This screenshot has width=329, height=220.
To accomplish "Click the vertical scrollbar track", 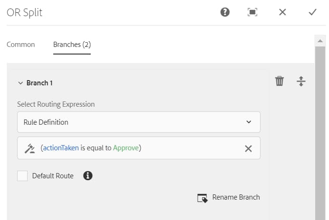I will point(320,133).
